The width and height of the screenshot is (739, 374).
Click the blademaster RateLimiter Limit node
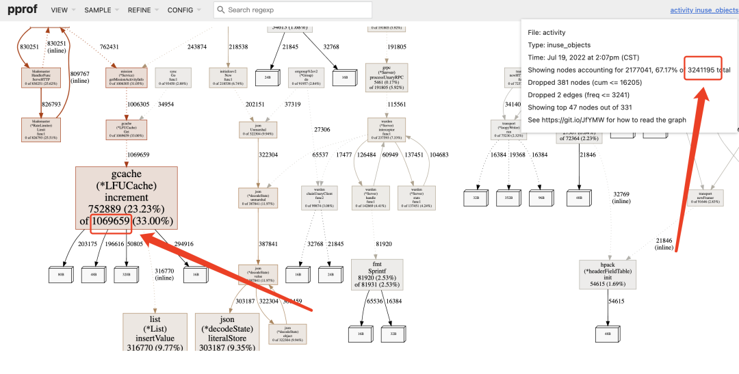coord(42,128)
